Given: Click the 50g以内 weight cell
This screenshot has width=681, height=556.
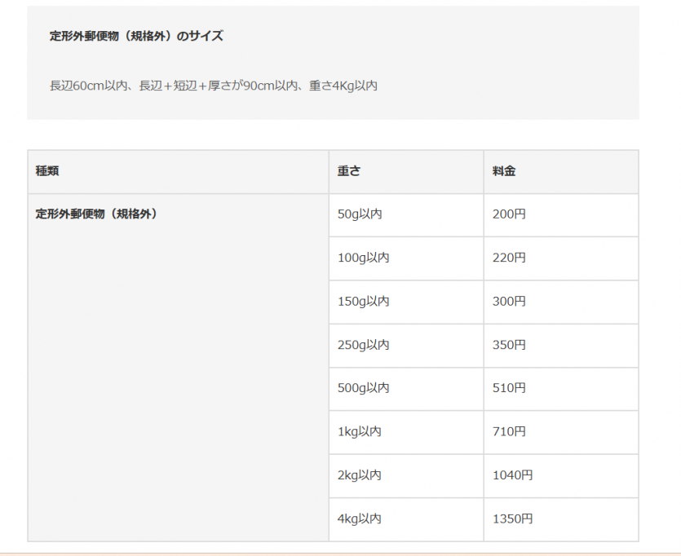Looking at the screenshot, I should click(360, 214).
